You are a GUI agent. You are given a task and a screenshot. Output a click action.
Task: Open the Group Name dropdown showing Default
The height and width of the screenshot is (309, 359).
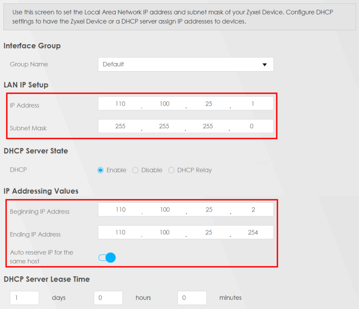coord(186,64)
